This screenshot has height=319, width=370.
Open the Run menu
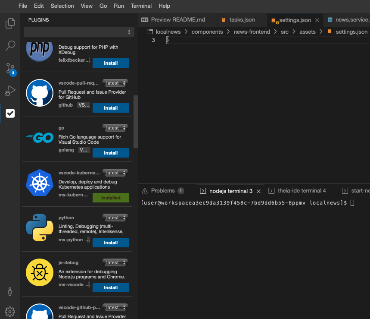(x=119, y=6)
